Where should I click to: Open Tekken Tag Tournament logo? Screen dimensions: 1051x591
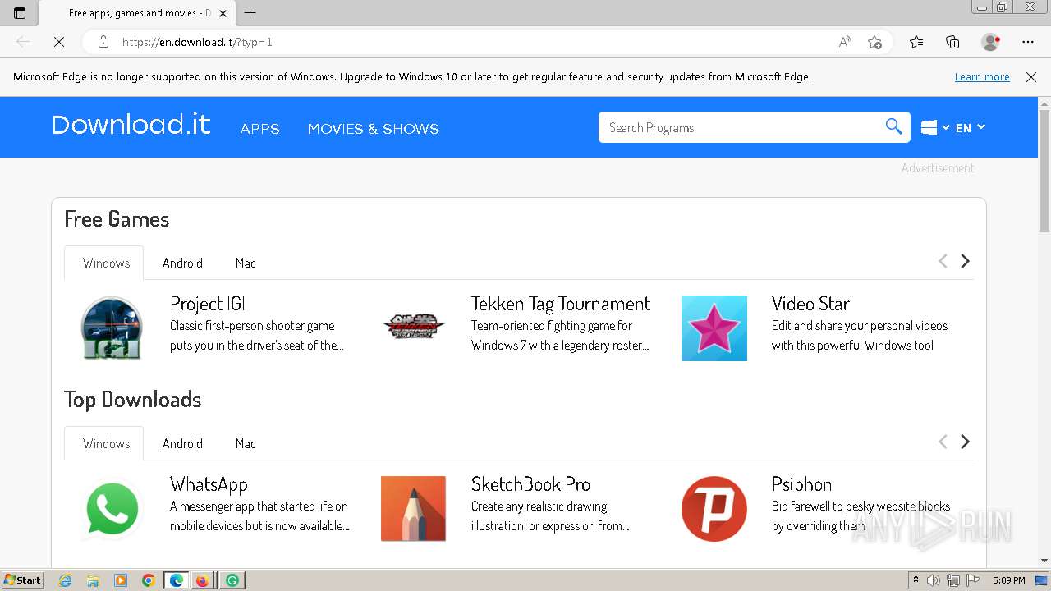[x=414, y=327]
